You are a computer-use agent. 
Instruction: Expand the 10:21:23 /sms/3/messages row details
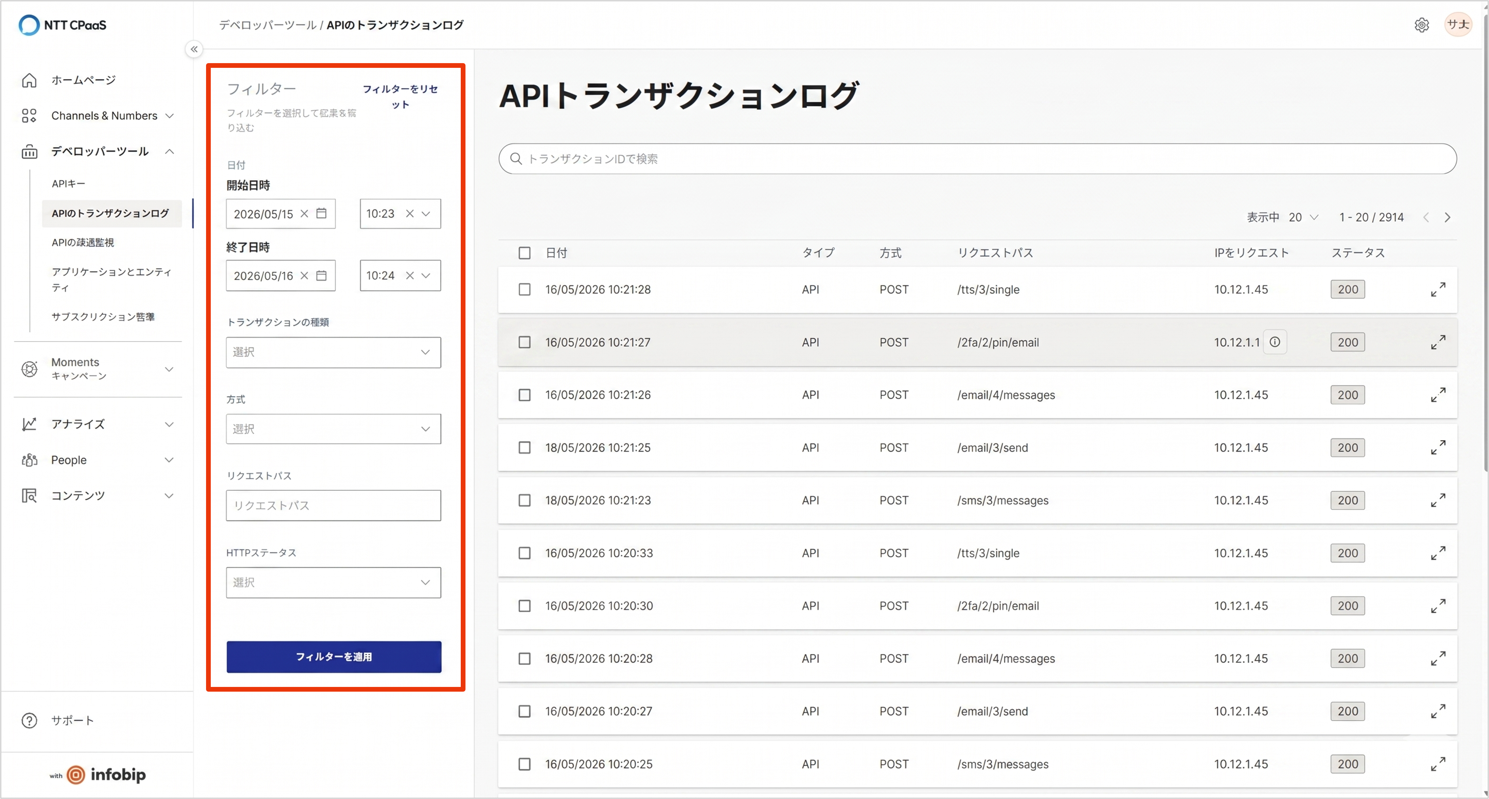[1438, 500]
